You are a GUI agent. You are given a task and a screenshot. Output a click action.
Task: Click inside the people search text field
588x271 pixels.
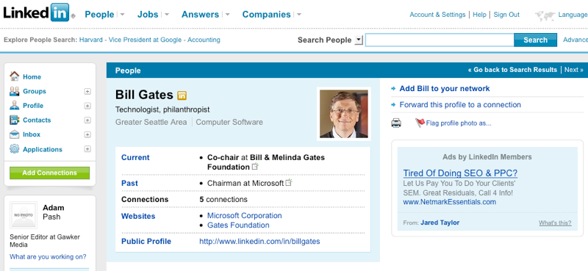pyautogui.click(x=440, y=40)
